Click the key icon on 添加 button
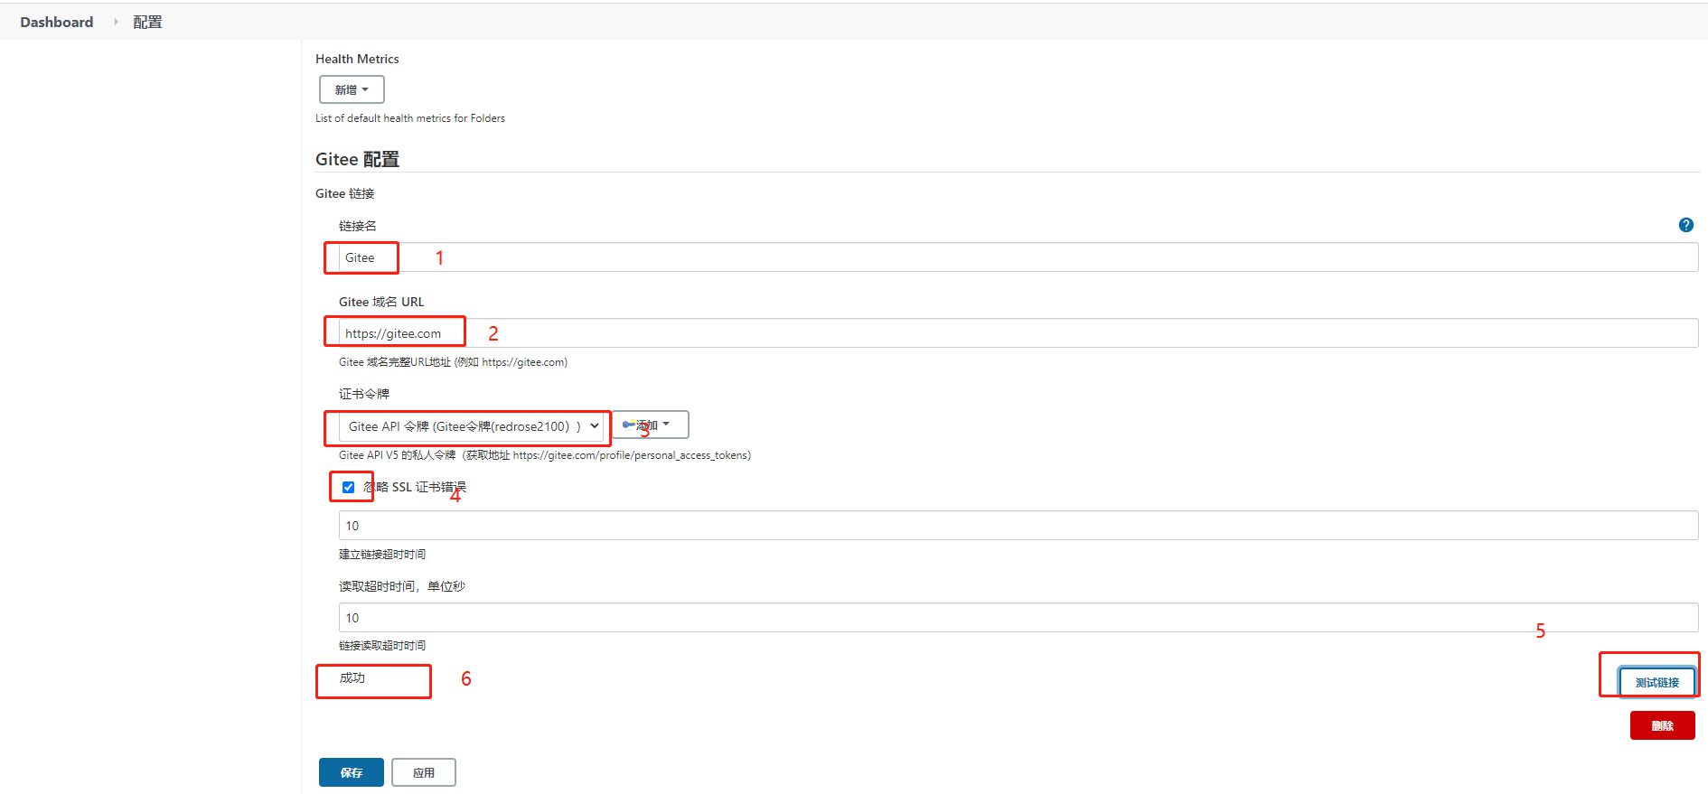1708x794 pixels. tap(629, 425)
